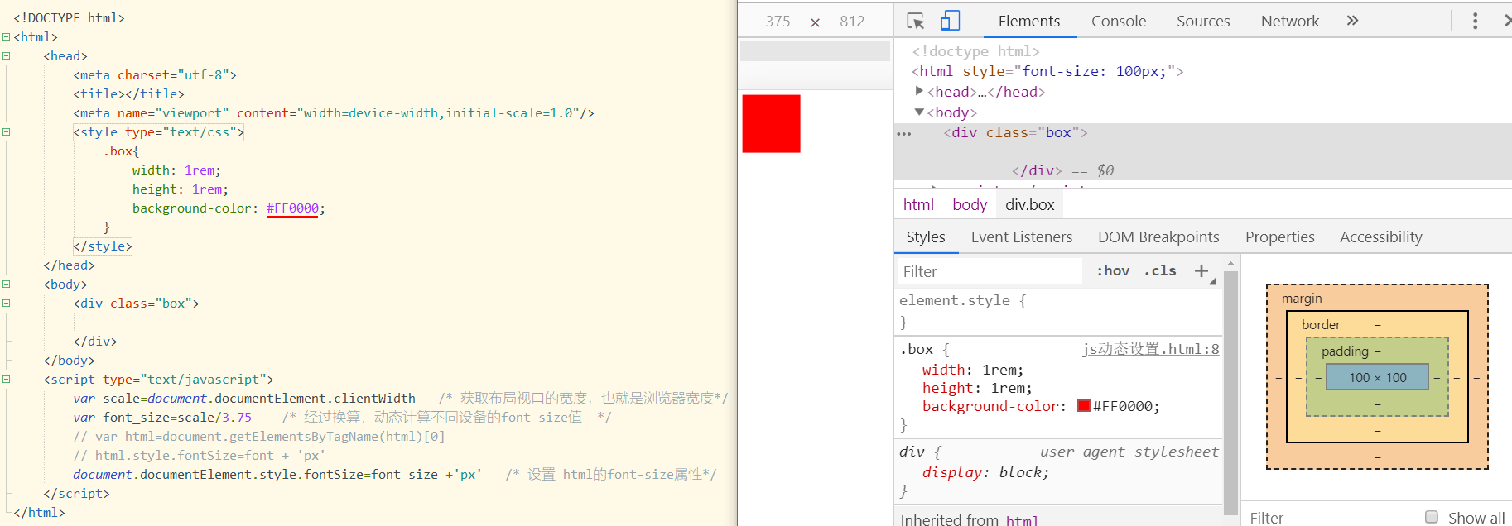Open the Sources tab

pos(1203,21)
